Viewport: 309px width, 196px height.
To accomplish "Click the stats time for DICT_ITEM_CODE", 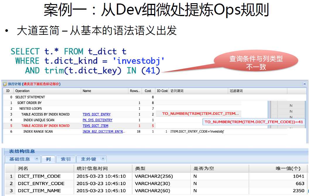I will pyautogui.click(x=101, y=176).
